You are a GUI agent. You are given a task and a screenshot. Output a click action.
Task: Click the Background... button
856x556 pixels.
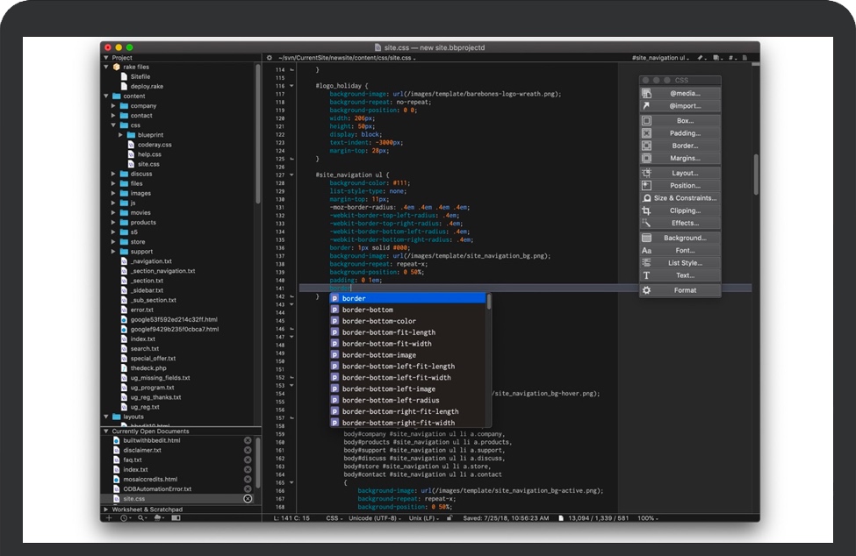pyautogui.click(x=685, y=238)
